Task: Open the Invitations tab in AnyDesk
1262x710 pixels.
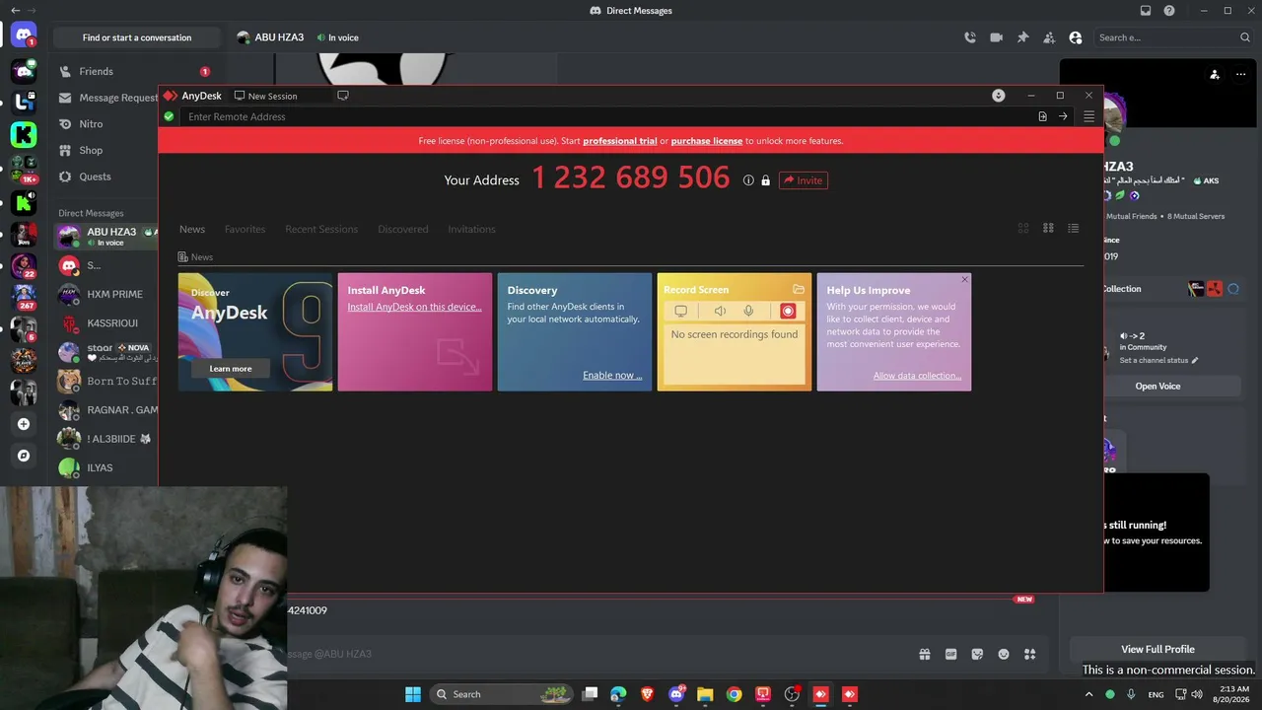Action: click(x=471, y=229)
